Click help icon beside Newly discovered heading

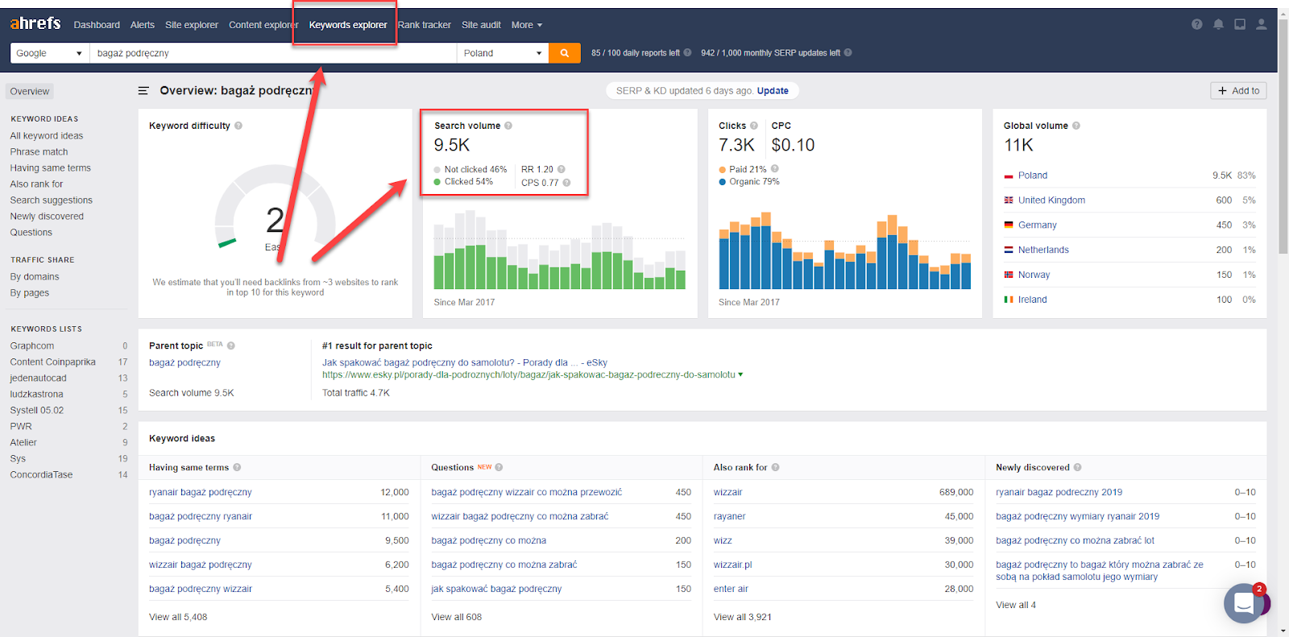click(1078, 467)
